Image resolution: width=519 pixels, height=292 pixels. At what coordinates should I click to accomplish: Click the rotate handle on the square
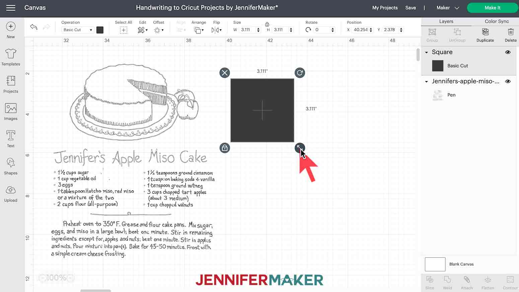click(x=300, y=73)
